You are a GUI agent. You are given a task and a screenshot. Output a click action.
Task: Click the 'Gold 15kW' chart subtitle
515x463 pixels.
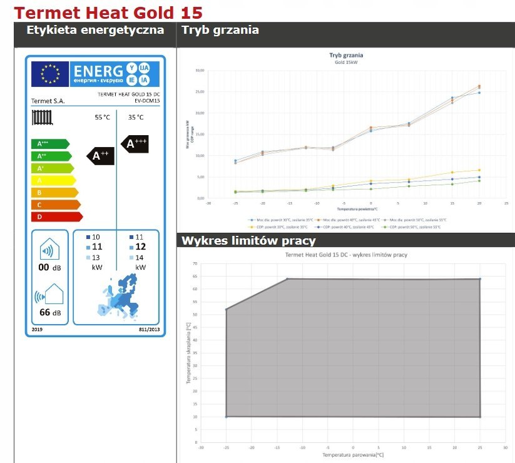[346, 62]
